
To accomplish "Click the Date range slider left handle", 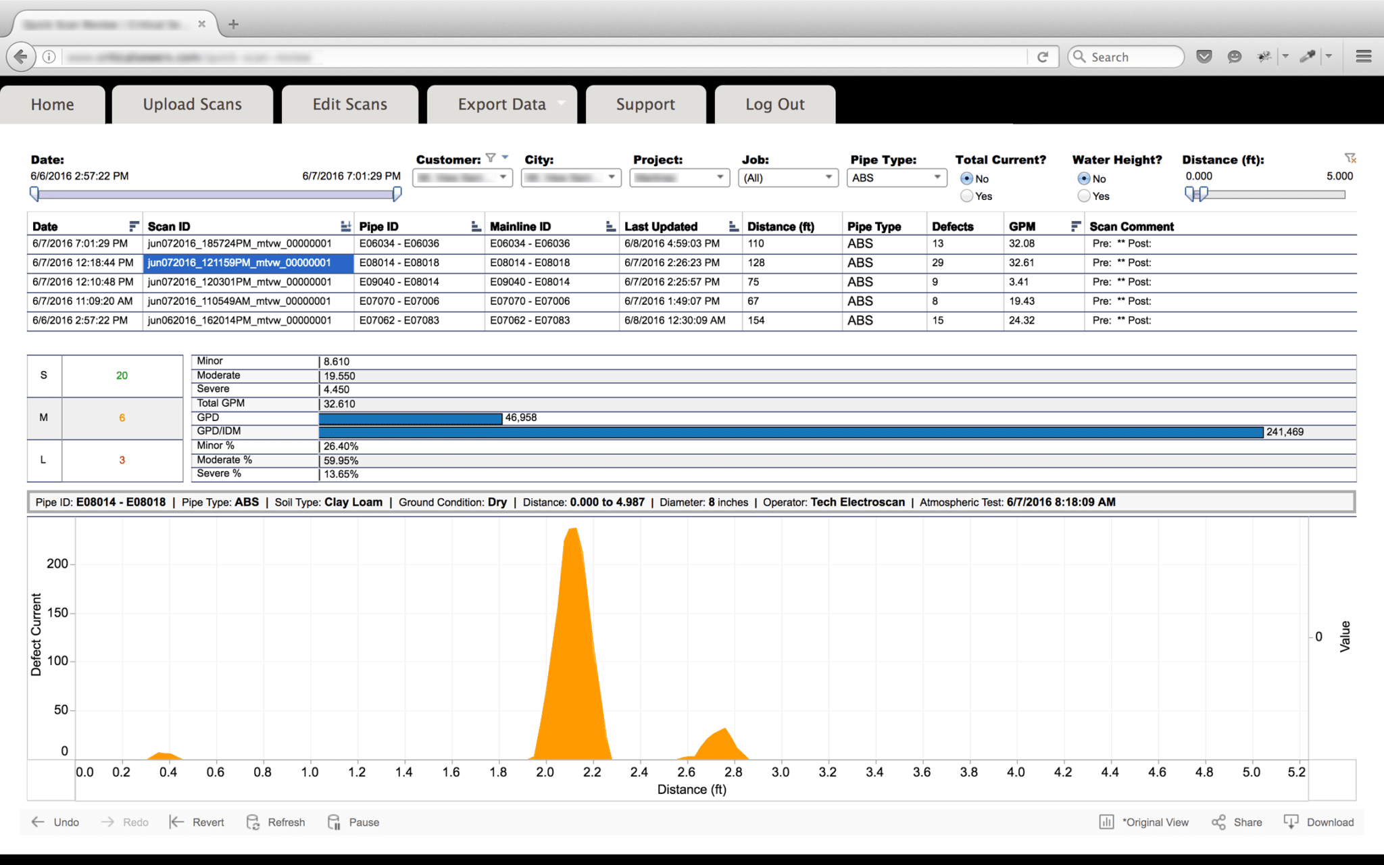I will point(34,195).
